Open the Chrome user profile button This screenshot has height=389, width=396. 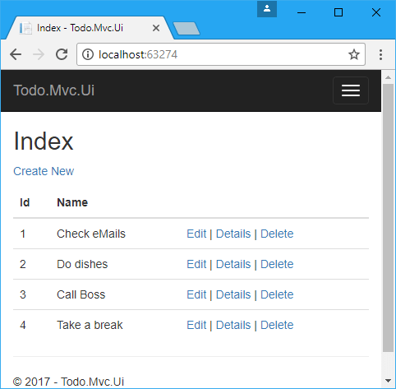pos(267,9)
